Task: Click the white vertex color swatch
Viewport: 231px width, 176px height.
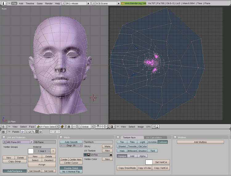Action: 149,162
